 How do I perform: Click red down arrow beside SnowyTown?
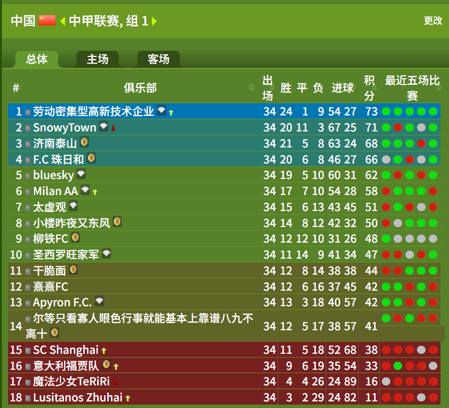click(x=113, y=129)
